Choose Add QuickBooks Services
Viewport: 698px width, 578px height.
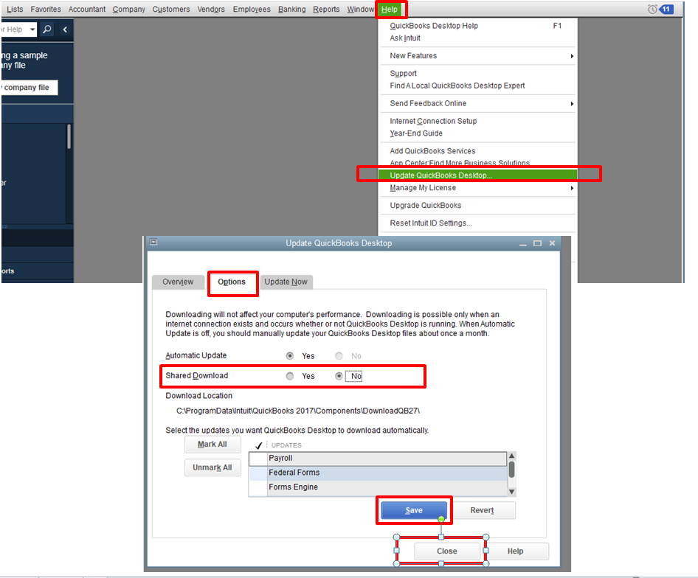coord(477,151)
